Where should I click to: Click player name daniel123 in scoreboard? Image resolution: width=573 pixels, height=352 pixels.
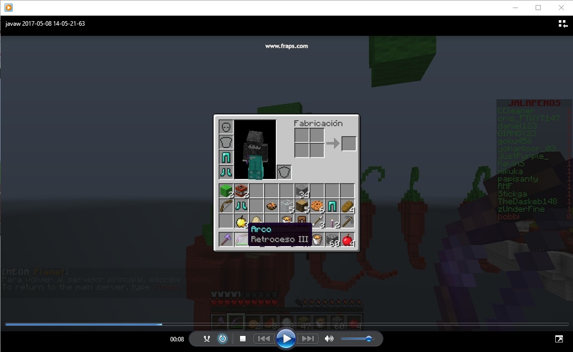point(517,126)
